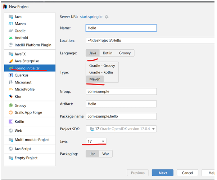Select Kotlin as the language

pyautogui.click(x=108, y=53)
